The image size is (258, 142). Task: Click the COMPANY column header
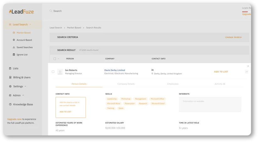(x=110, y=59)
